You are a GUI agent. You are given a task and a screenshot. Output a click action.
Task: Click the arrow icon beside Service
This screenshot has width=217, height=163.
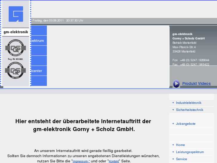tap(173, 159)
